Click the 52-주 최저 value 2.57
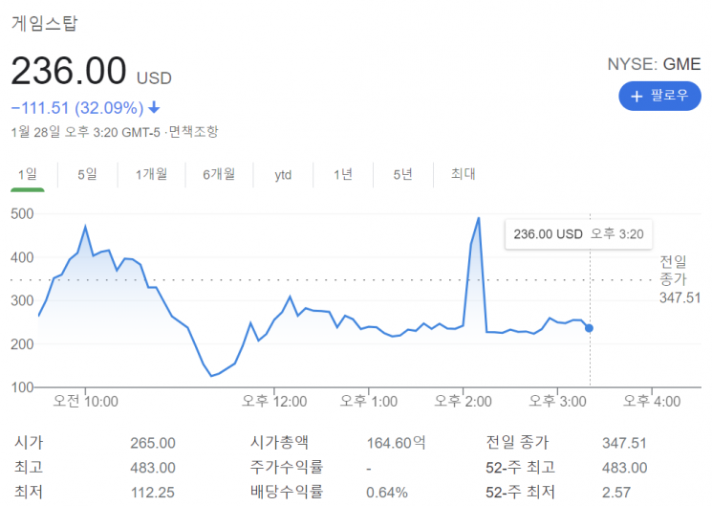This screenshot has width=712, height=506. point(616,492)
